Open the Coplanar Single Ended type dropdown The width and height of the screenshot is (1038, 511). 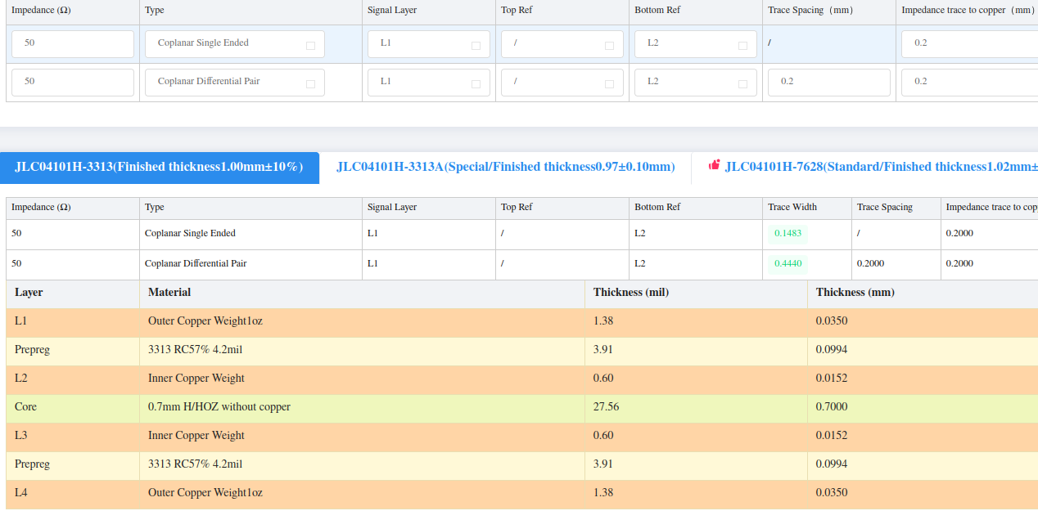(x=234, y=44)
